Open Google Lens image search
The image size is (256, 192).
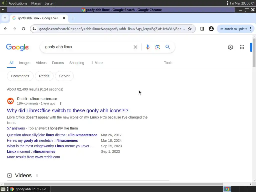tap(157, 47)
